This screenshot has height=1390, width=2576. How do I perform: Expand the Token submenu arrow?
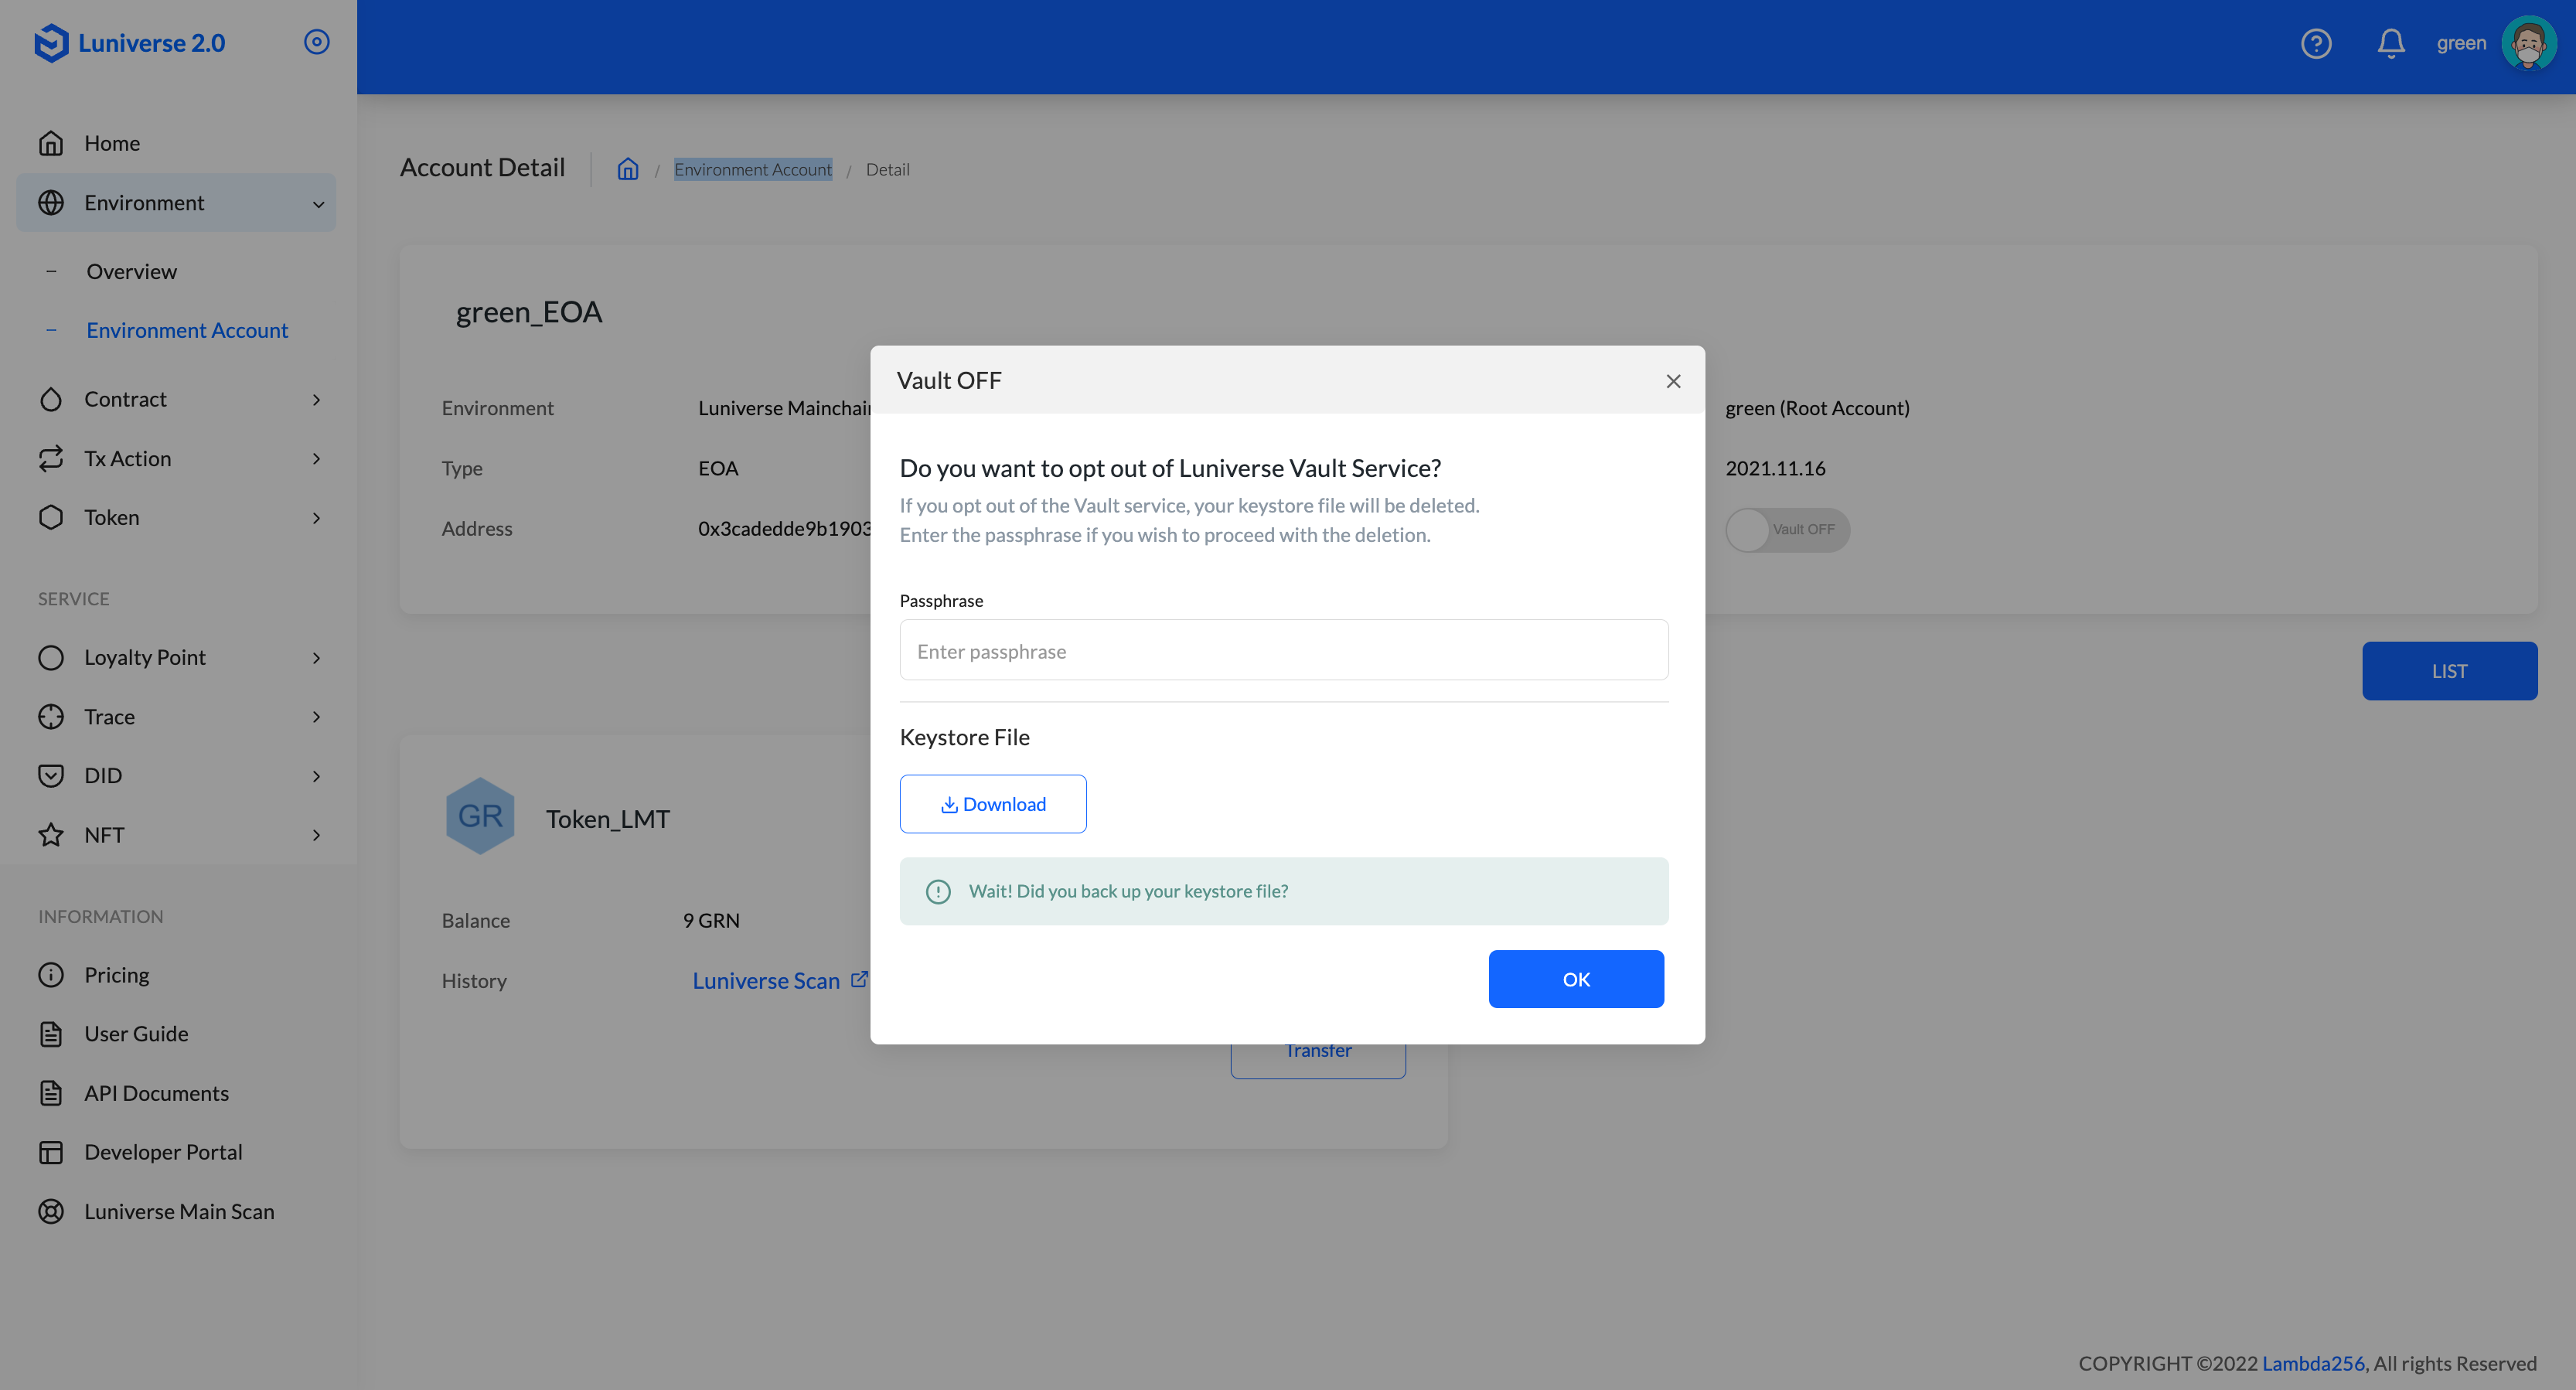(317, 517)
